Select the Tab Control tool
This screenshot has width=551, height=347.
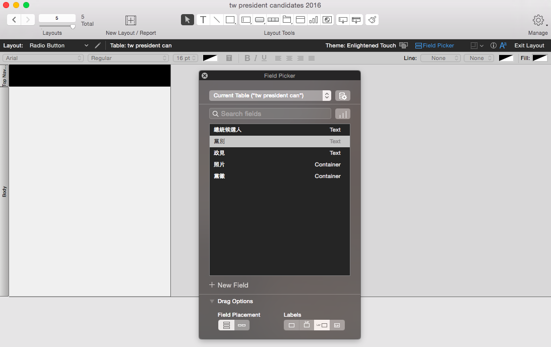(x=286, y=20)
